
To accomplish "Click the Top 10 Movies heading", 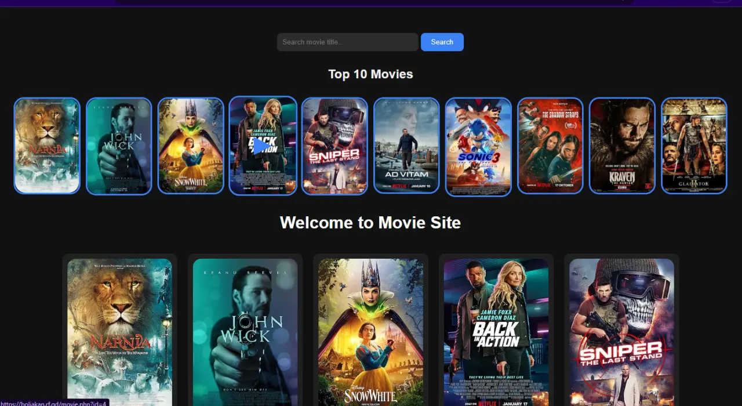I will click(370, 74).
